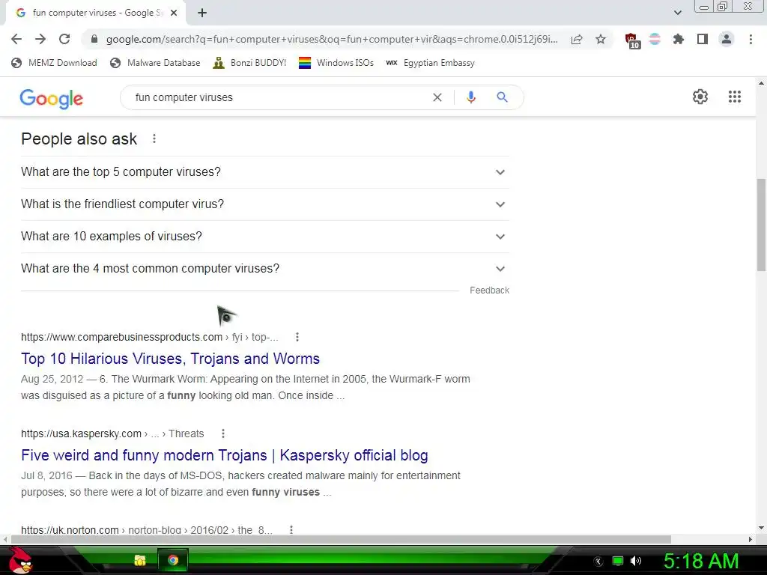This screenshot has height=575, width=767.
Task: Select the 'fun computer viruses' browser tab
Action: [95, 13]
